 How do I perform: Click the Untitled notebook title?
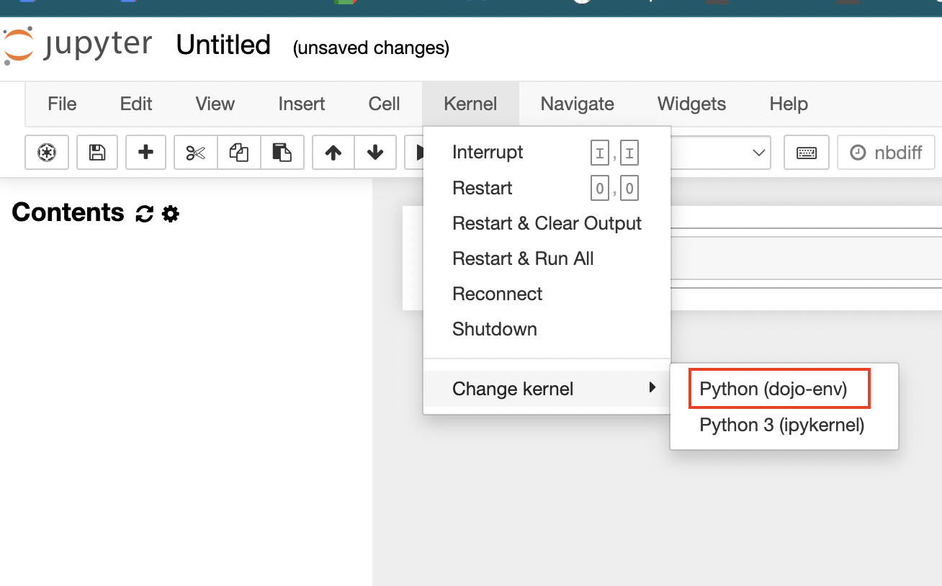pos(223,45)
